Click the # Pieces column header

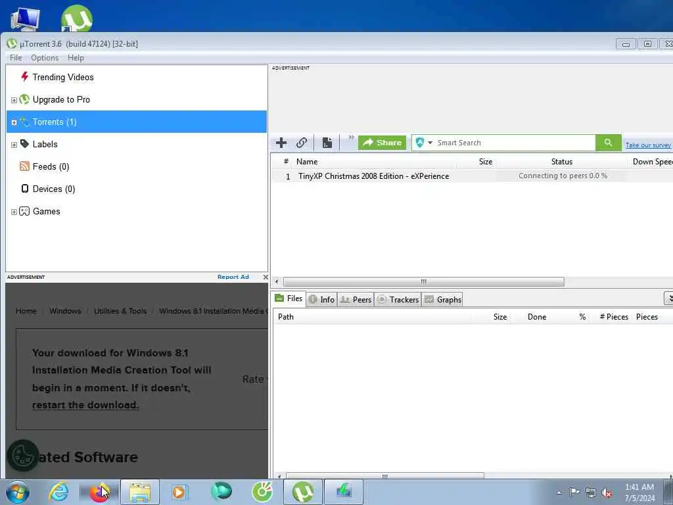point(614,317)
